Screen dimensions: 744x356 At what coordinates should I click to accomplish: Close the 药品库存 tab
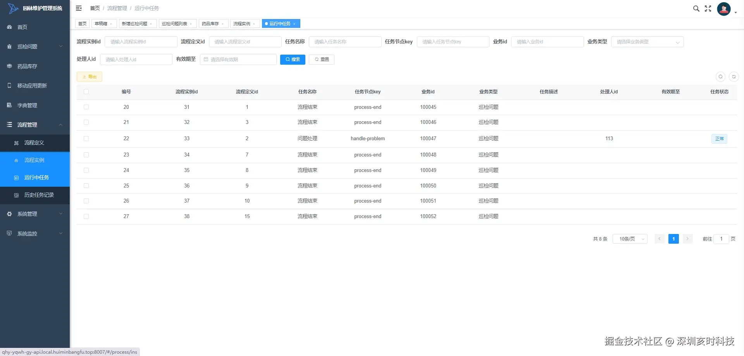[222, 24]
